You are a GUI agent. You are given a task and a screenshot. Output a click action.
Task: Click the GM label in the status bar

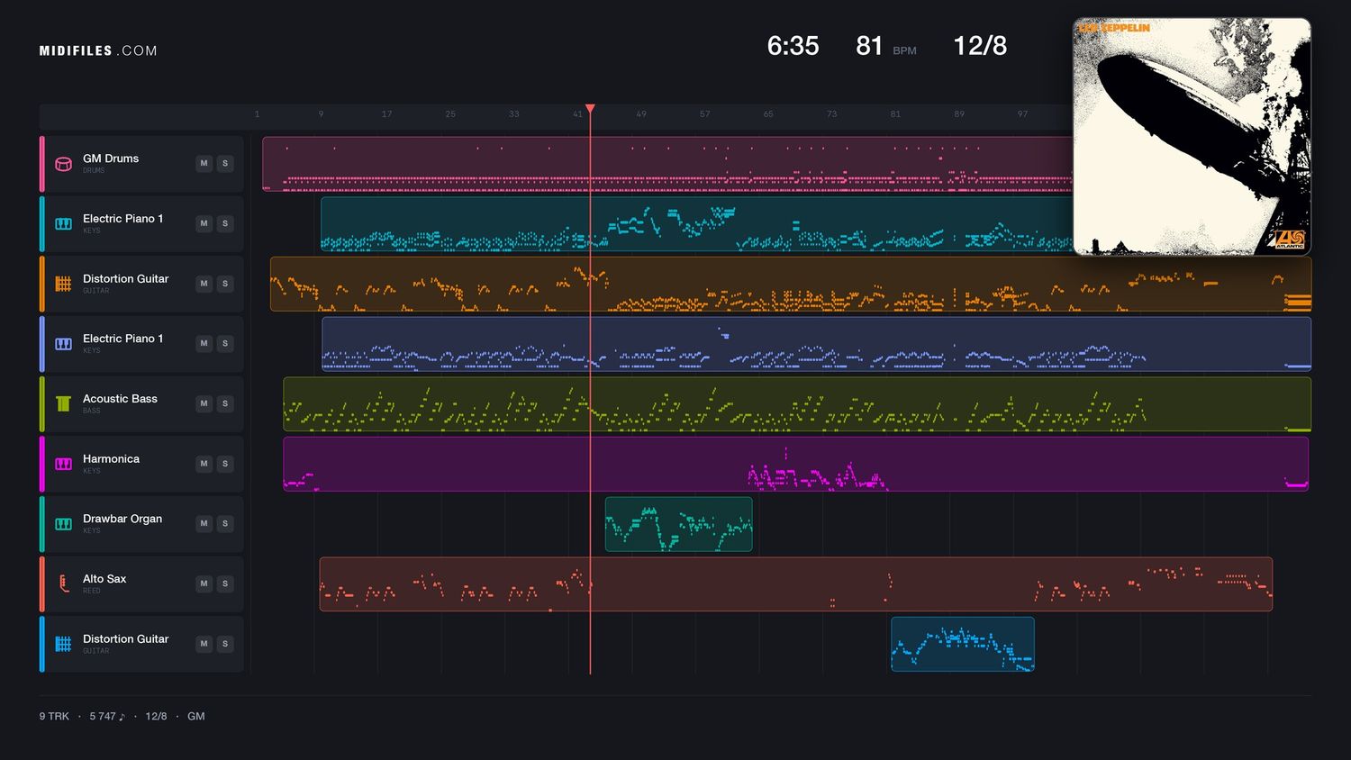coord(196,717)
